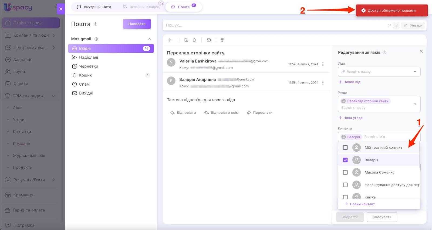Screen dimensions: 432x230
Task: Collapse the Моя gmail folder list
Action: [x=149, y=39]
